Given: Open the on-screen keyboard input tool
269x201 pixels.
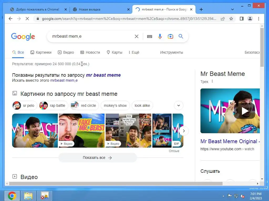Looking at the screenshot, I should [149, 36].
